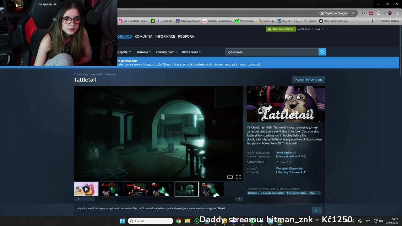Viewport: 402px width, 226px height.
Task: View Velmi kladné recent reviews
Action: tap(284, 153)
